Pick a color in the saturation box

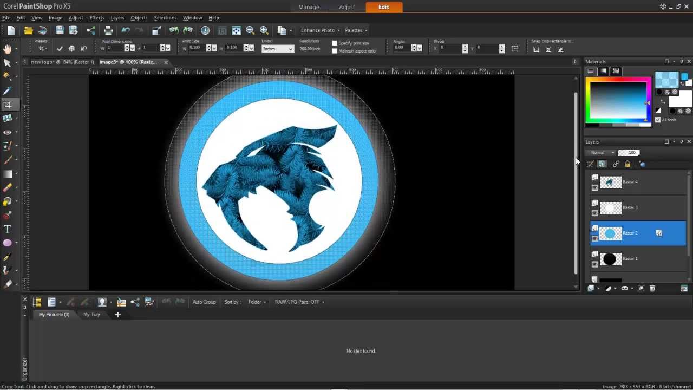(618, 101)
